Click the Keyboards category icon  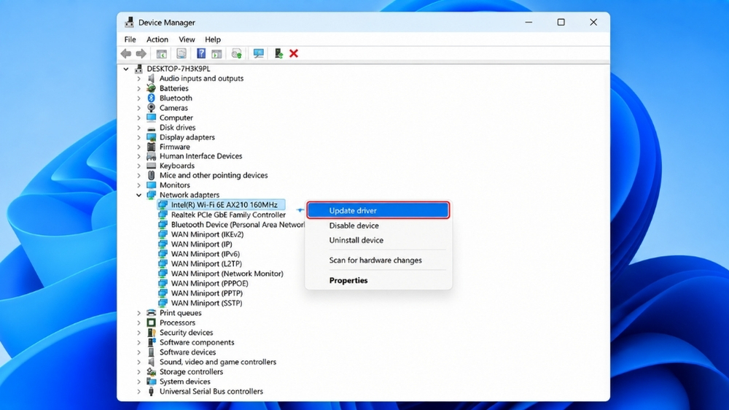click(x=151, y=166)
